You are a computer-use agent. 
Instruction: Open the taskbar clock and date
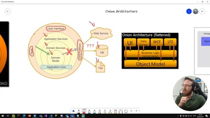pos(200,116)
